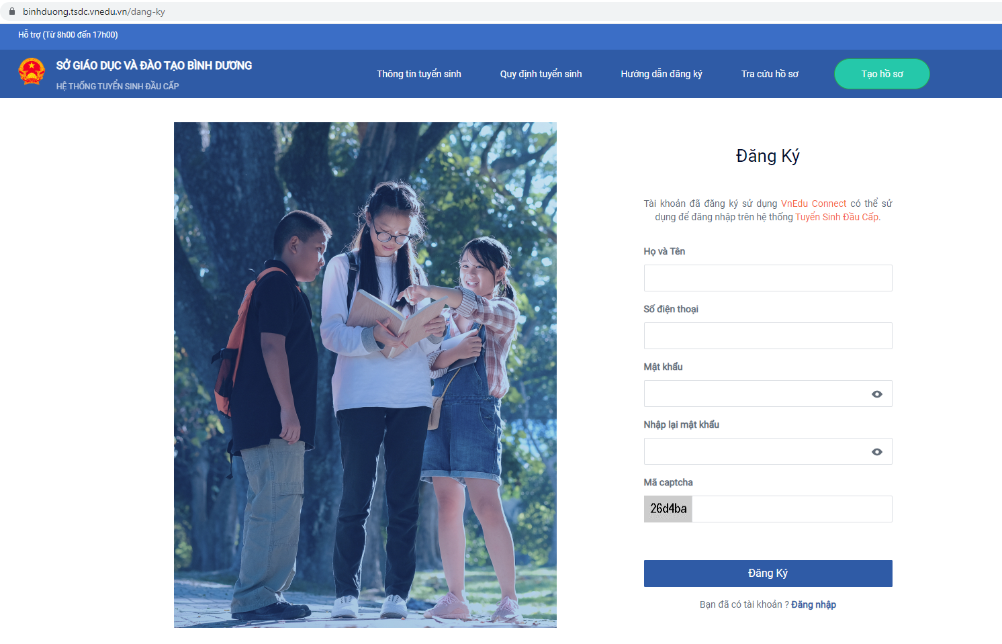Click the blue Đăng Ký submit button
The height and width of the screenshot is (644, 1002).
tap(768, 573)
